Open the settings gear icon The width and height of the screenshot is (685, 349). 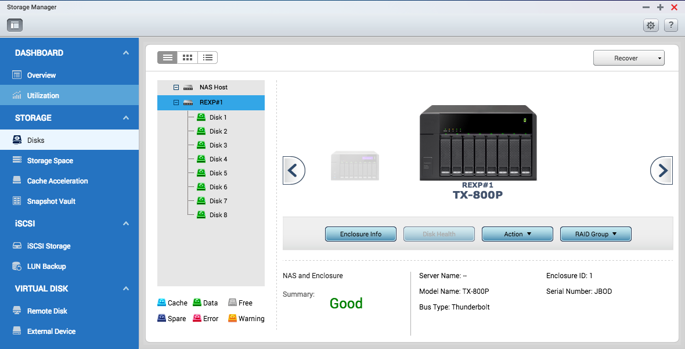click(651, 25)
